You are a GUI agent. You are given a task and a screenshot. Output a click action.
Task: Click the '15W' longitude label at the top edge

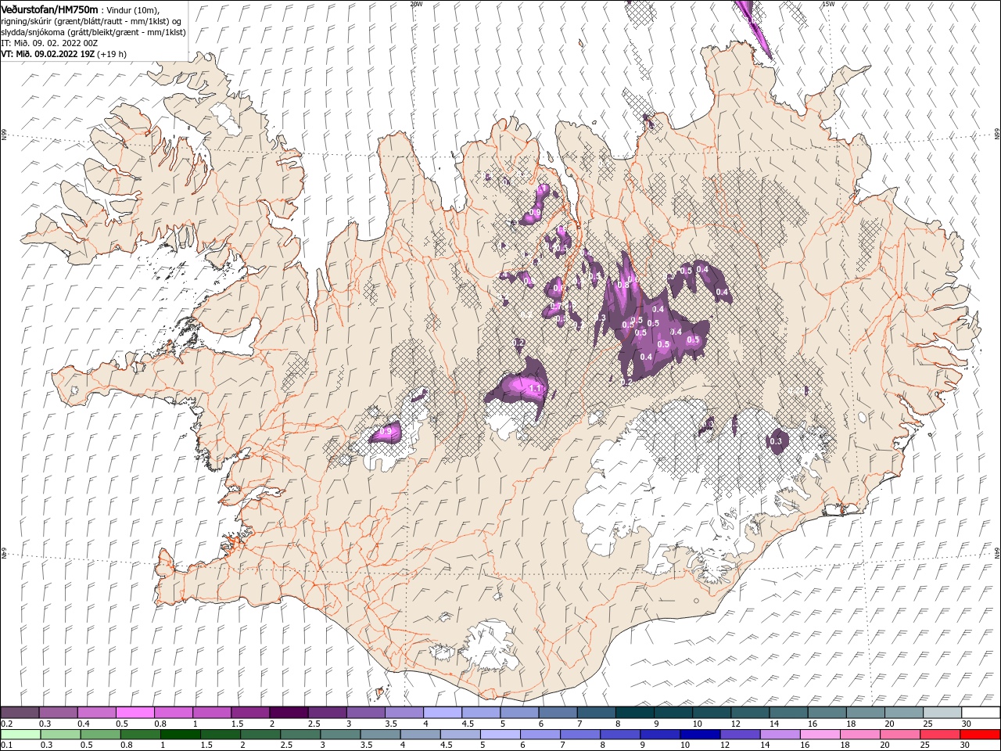829,4
